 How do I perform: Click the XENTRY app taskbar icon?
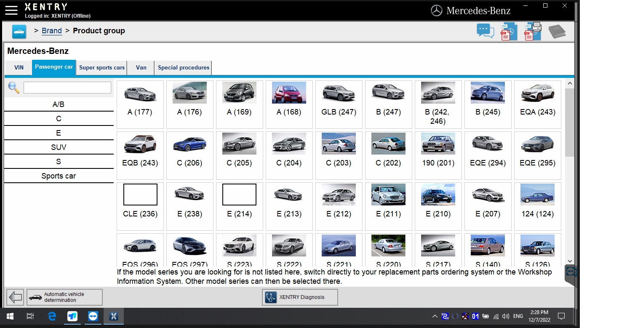coord(114,316)
